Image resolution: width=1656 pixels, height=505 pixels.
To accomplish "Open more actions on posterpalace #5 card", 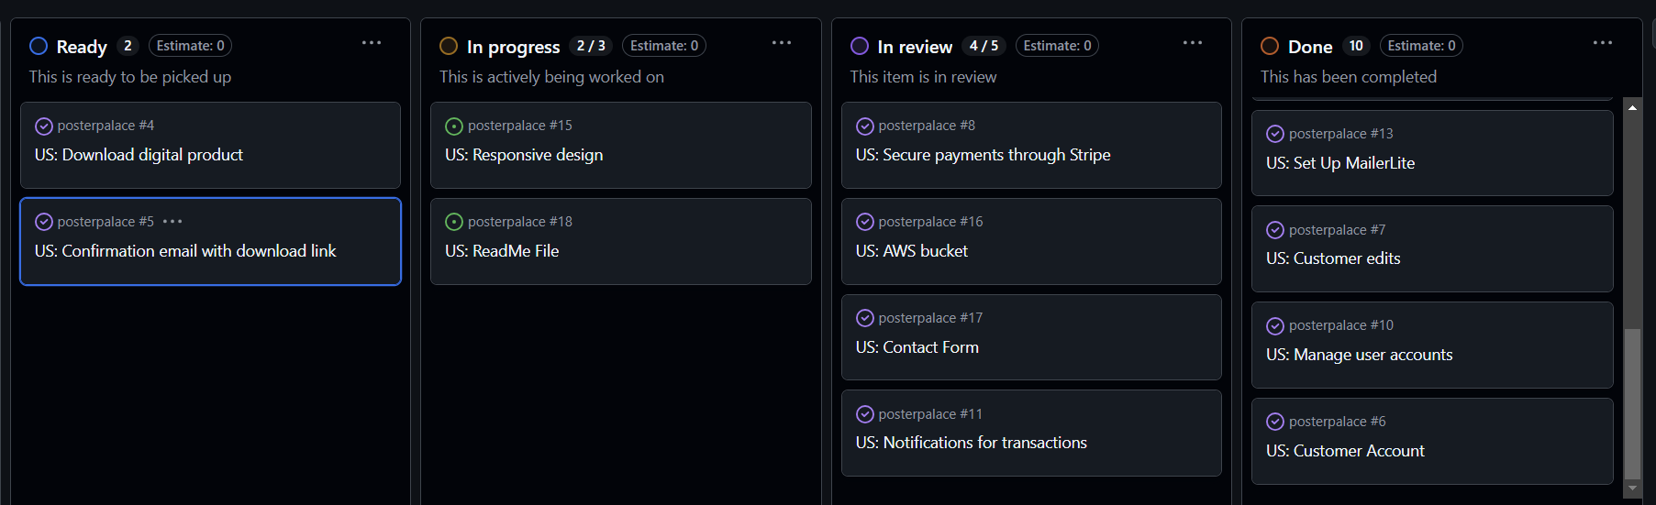I will tap(172, 222).
